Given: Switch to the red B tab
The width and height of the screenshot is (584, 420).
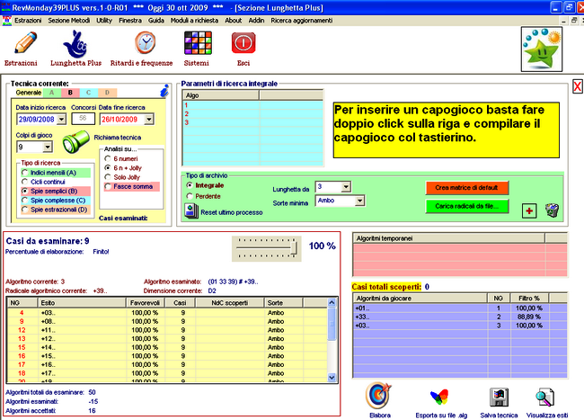Looking at the screenshot, I should 70,93.
